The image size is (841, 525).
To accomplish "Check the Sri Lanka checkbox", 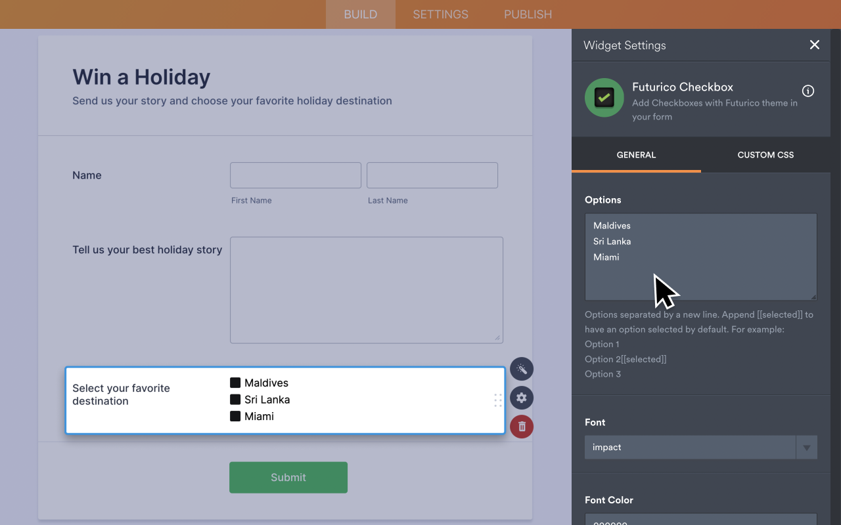I will pos(235,399).
